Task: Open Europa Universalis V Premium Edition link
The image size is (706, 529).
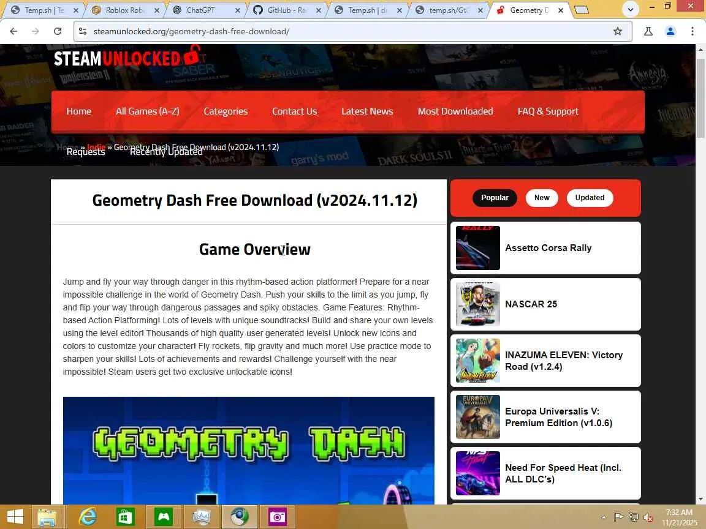Action: pyautogui.click(x=559, y=417)
